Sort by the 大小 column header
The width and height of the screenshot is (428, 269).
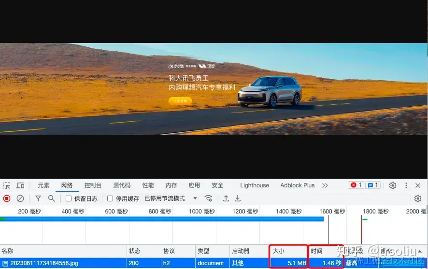coord(289,251)
